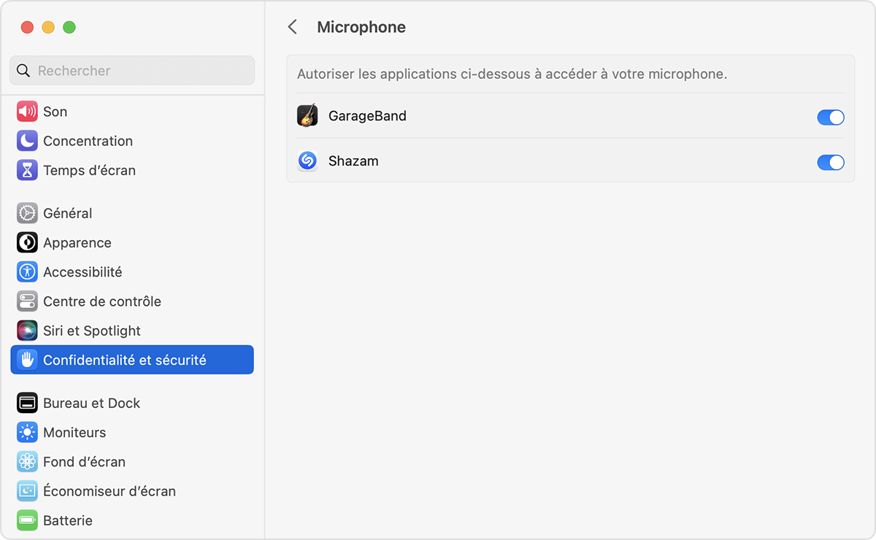Select the Centre de contrôle icon
The image size is (876, 540).
(x=27, y=301)
